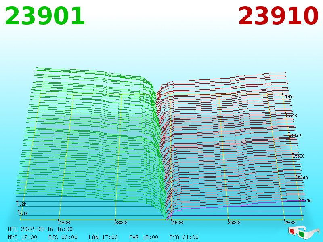Click the 0.2k volume axis label
Viewport: 323px width, 242px height.
[x=22, y=204]
